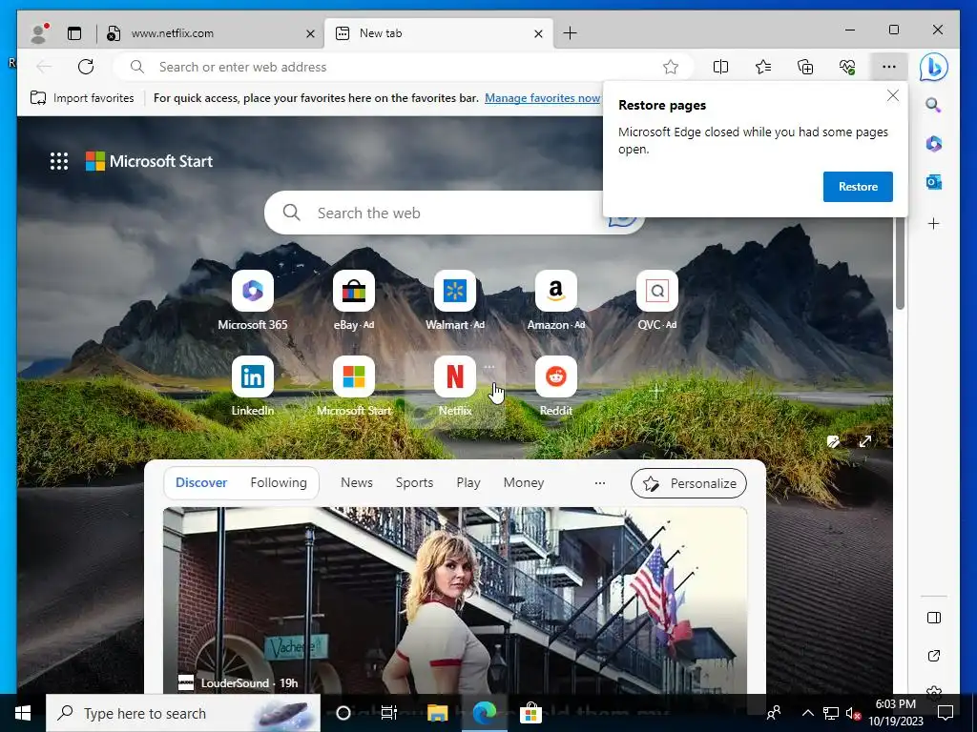Edit background image pencil icon
The width and height of the screenshot is (977, 732).
tap(833, 441)
